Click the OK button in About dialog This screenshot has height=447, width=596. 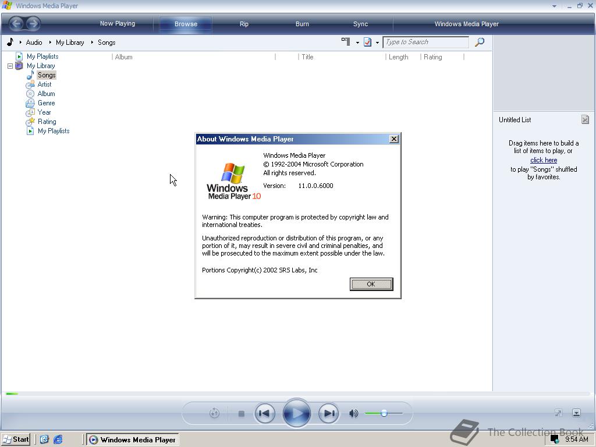(x=371, y=284)
